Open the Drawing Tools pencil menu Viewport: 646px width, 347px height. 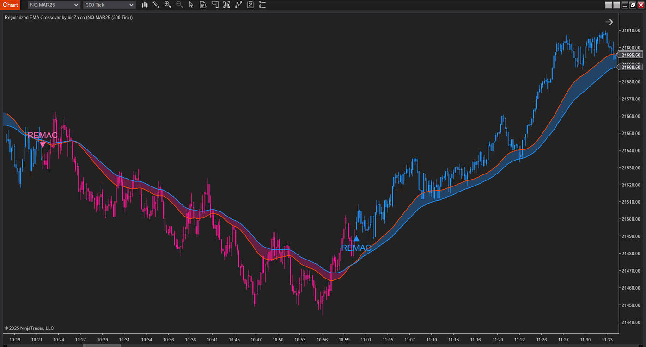point(156,5)
